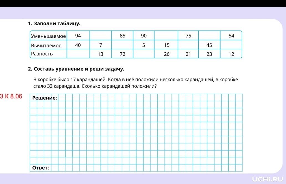Select the subtrahend cell with 40
This screenshot has height=184, width=286.
78,45
